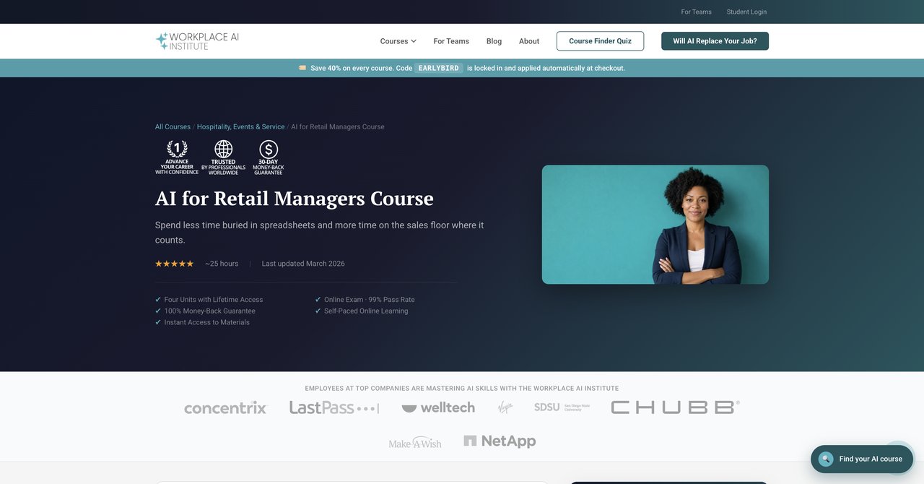Click checkmark beside Self-Paced Online Learning
Viewport: 924px width, 484px height.
[318, 311]
